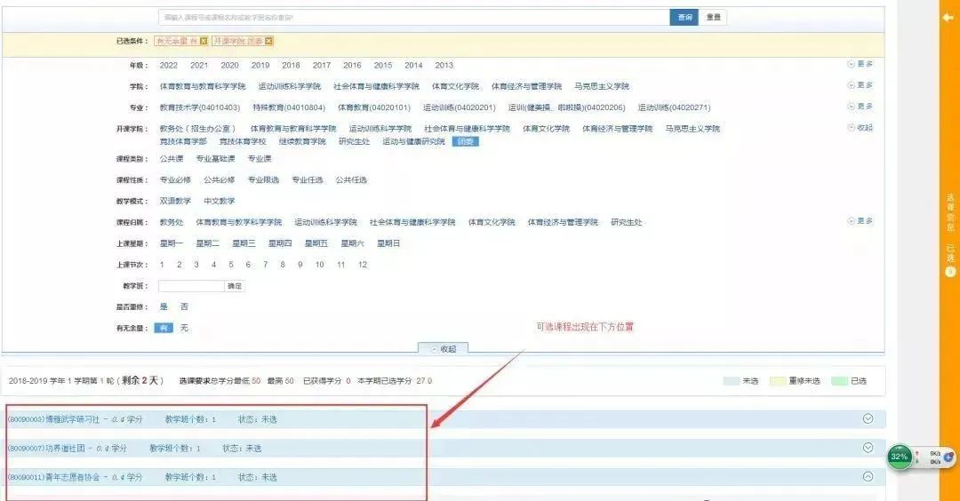Expand the 博雅武学研习社 course row
Screen dimensions: 960x501
pos(868,419)
